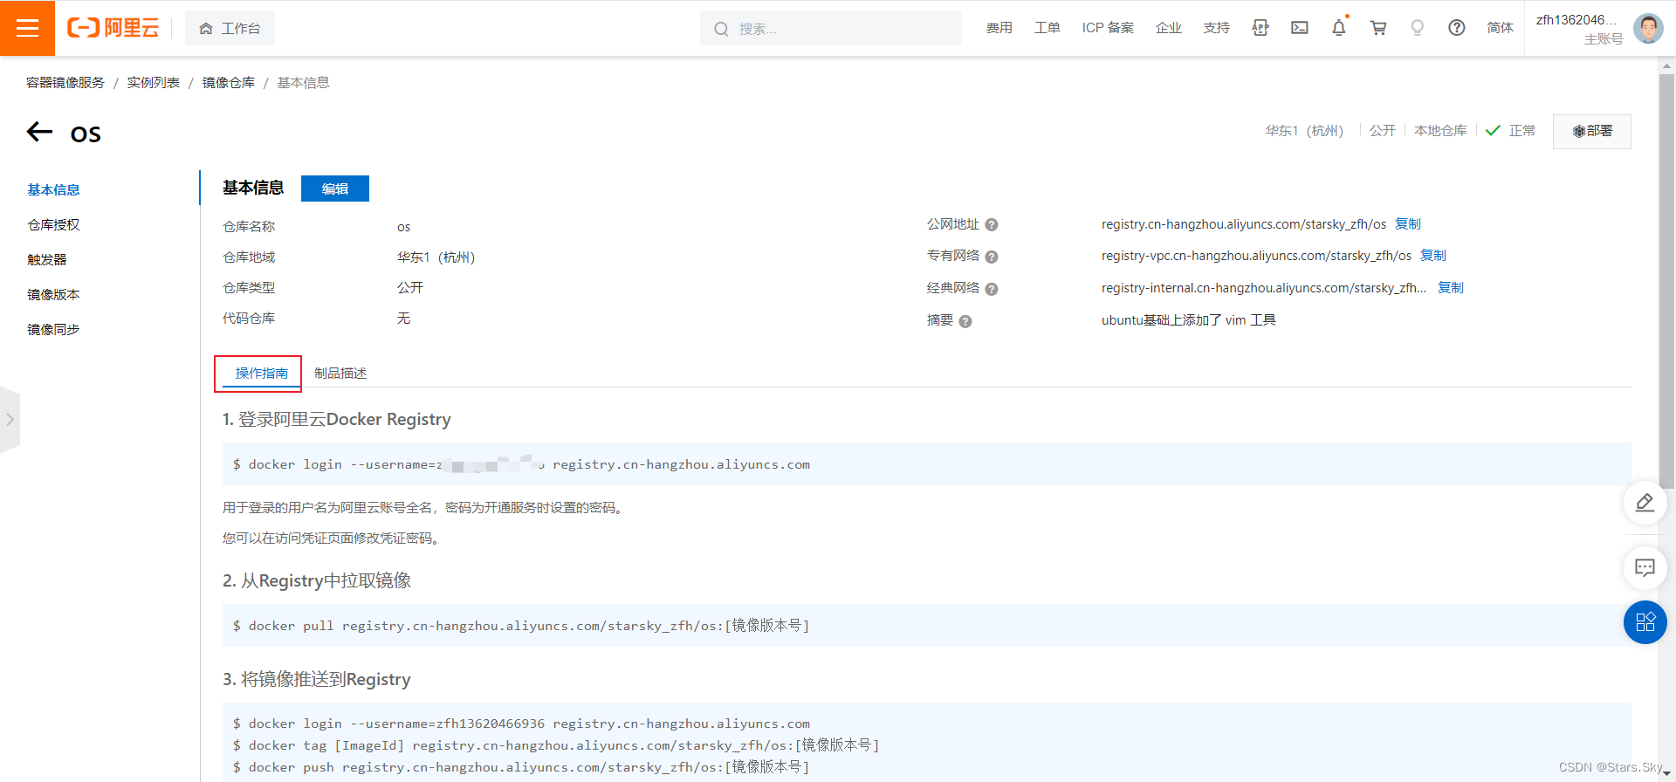Open the 工单 ticket menu
Screen dimensions: 1676x782
(1047, 28)
